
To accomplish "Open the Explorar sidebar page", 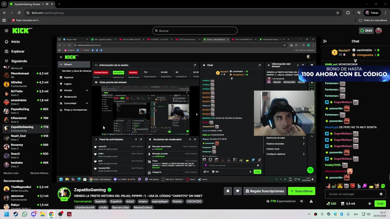I will 18,51.
